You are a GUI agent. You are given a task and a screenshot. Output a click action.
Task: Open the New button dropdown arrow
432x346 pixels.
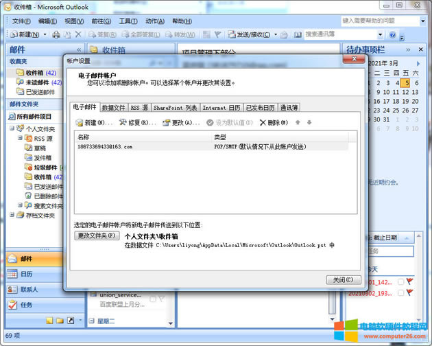pyautogui.click(x=45, y=34)
